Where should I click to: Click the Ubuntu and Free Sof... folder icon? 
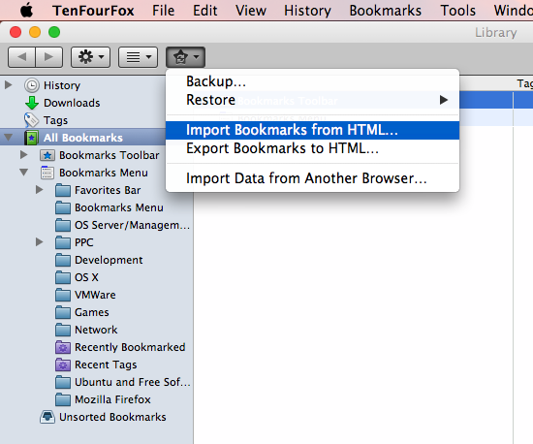point(63,382)
